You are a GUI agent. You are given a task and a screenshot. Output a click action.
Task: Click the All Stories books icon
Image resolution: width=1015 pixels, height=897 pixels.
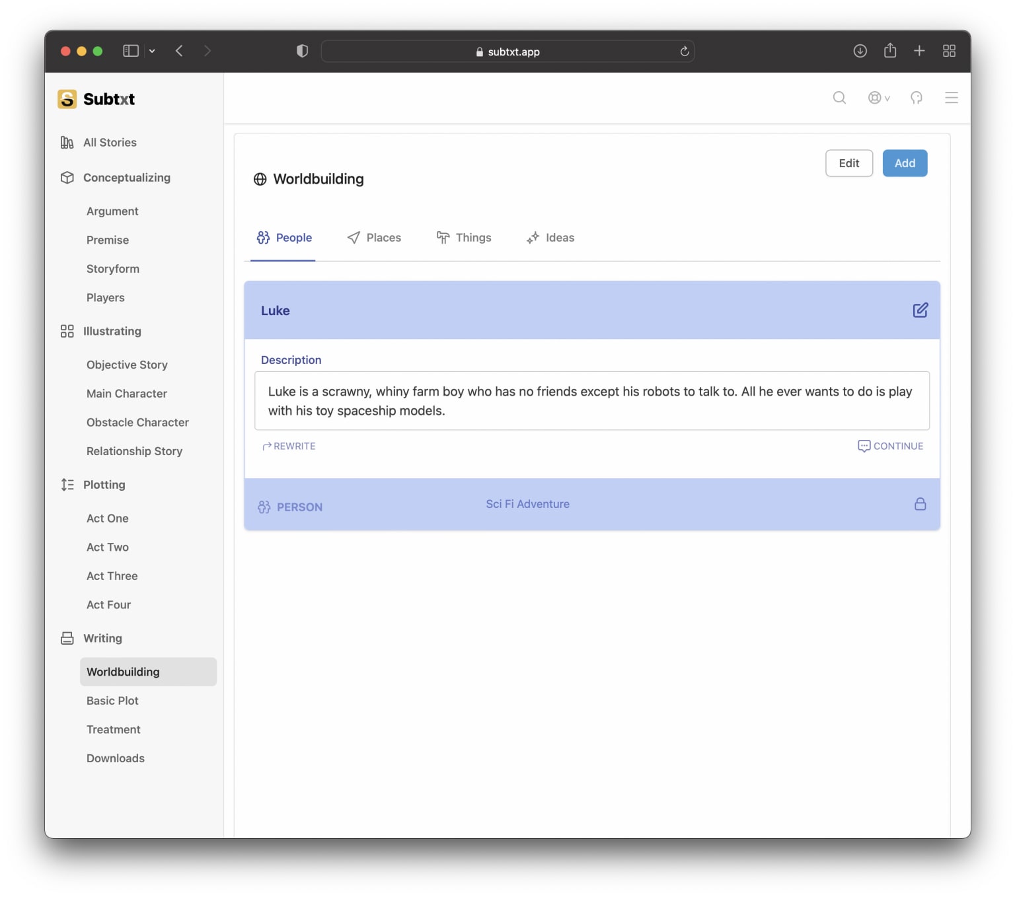(67, 143)
